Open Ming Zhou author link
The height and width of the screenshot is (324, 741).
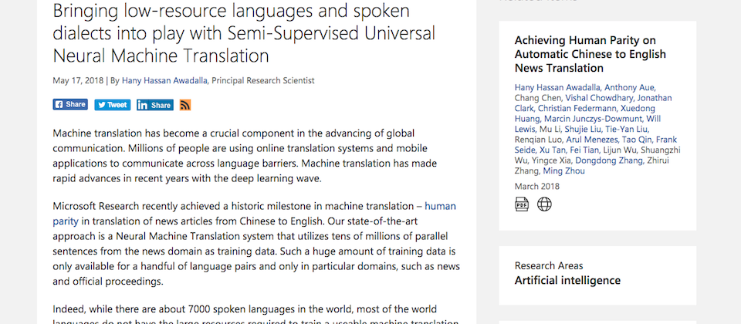tap(563, 170)
